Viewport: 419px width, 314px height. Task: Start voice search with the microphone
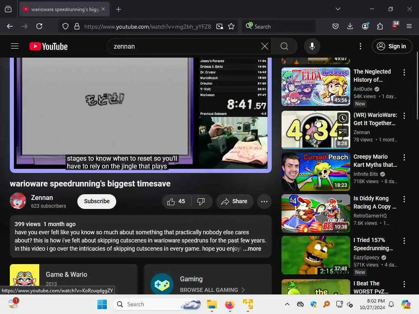coord(312,46)
